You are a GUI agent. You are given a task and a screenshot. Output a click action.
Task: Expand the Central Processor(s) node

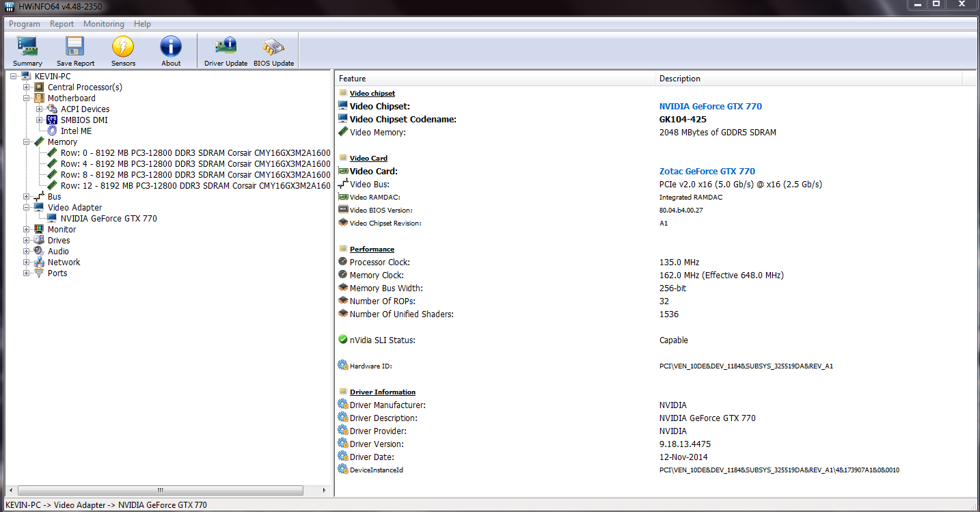click(x=27, y=87)
